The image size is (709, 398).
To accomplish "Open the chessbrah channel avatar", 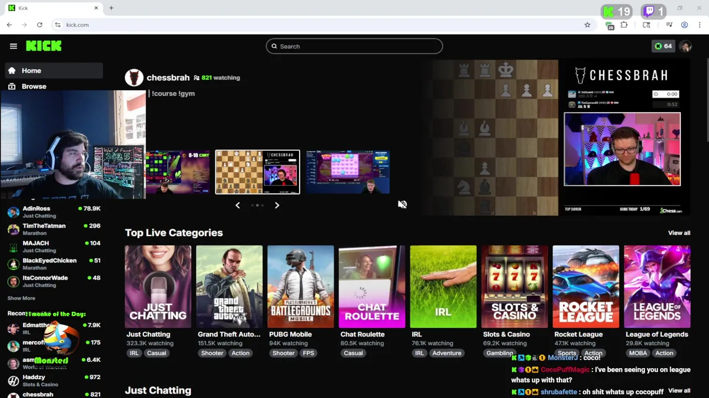I will [134, 78].
